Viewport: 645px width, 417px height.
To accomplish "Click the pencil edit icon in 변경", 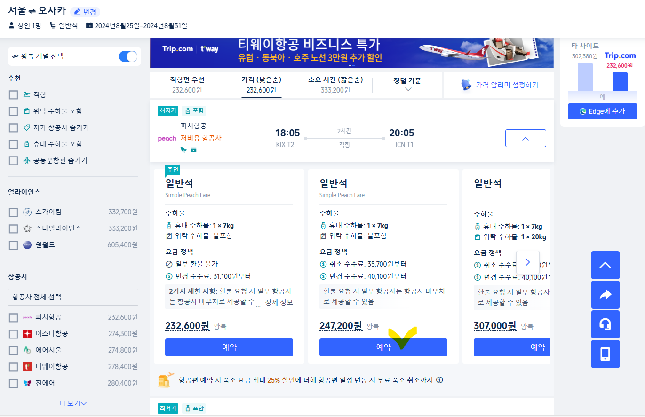I will click(x=77, y=12).
